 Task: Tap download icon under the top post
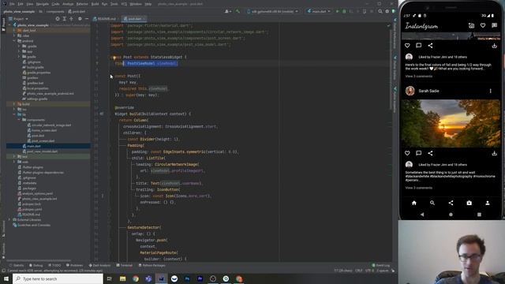(495, 46)
